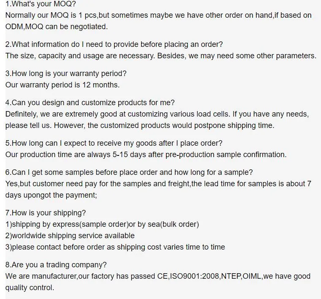Click the line starting "Yes,but customer need pay"
Image resolution: width=321 pixels, height=299 pixels.
(x=158, y=184)
